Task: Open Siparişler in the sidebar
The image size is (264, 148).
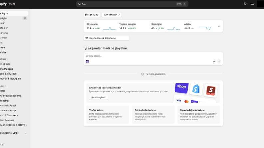Action: click(13, 18)
